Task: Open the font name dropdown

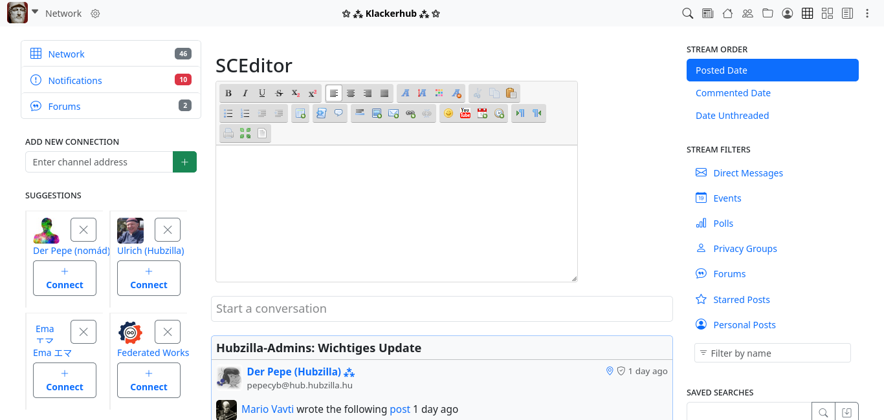Action: pyautogui.click(x=406, y=93)
